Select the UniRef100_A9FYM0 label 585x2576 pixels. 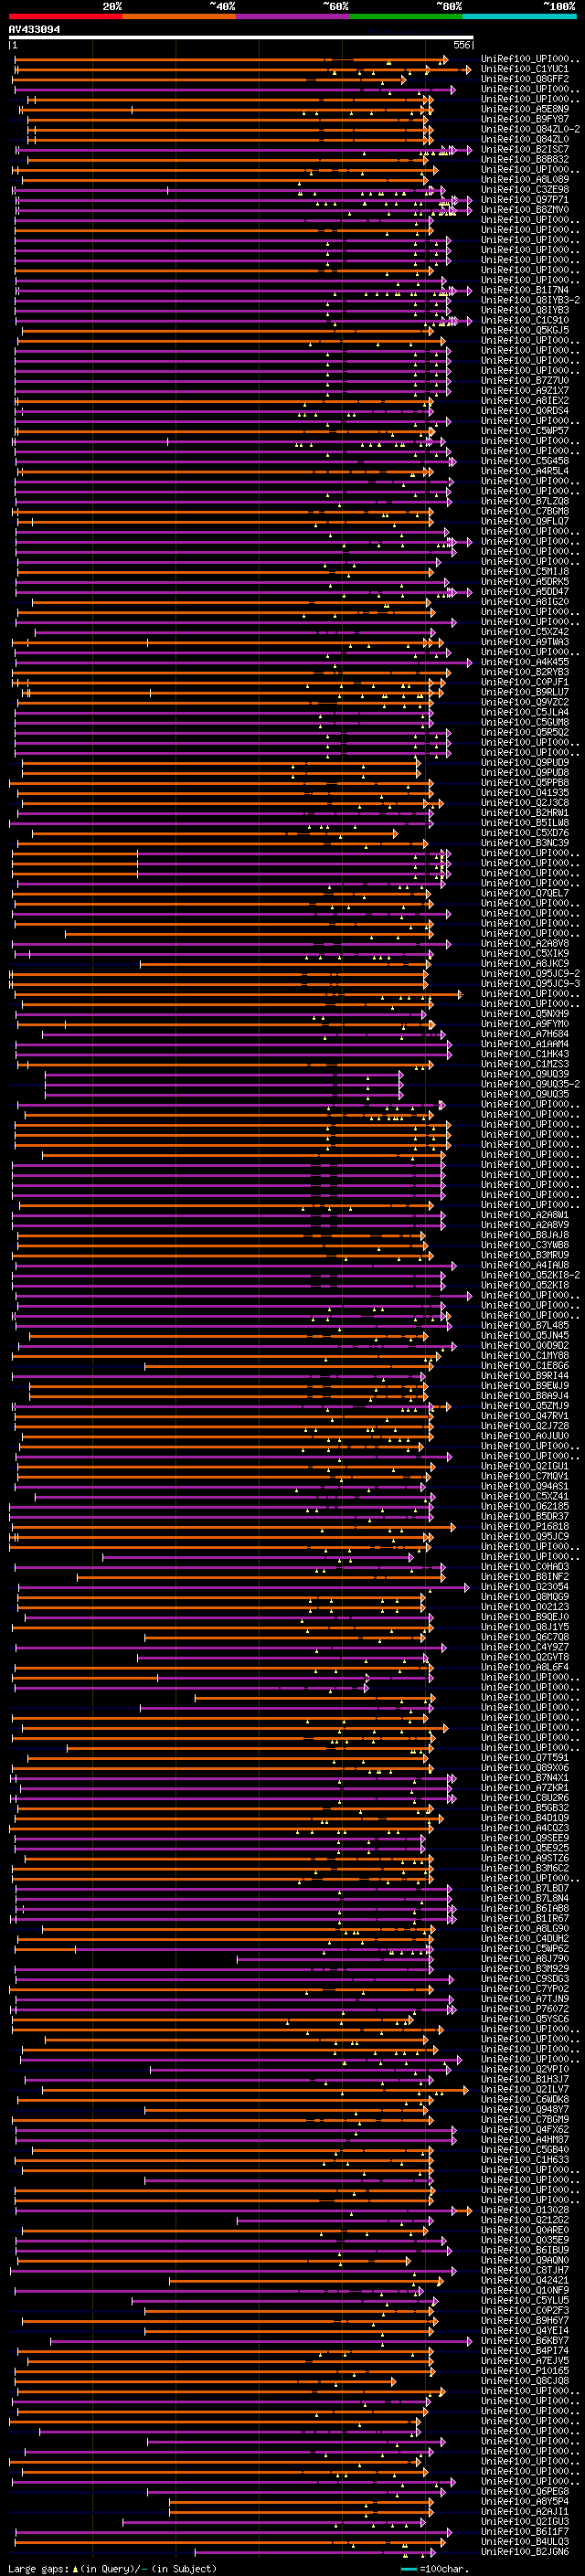pyautogui.click(x=525, y=1023)
